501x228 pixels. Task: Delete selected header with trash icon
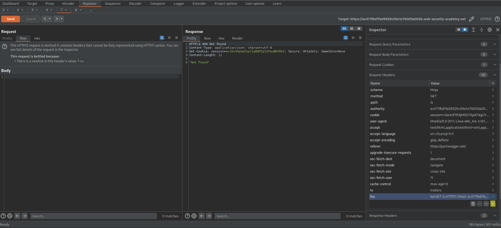pos(473,204)
